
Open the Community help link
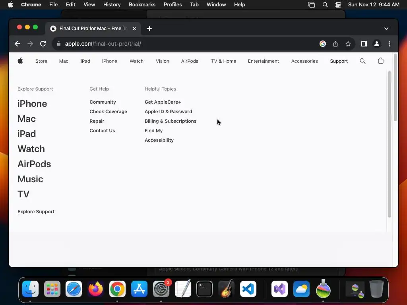[103, 102]
